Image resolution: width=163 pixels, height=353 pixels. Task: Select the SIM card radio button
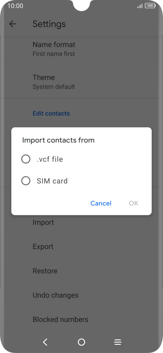(x=26, y=181)
